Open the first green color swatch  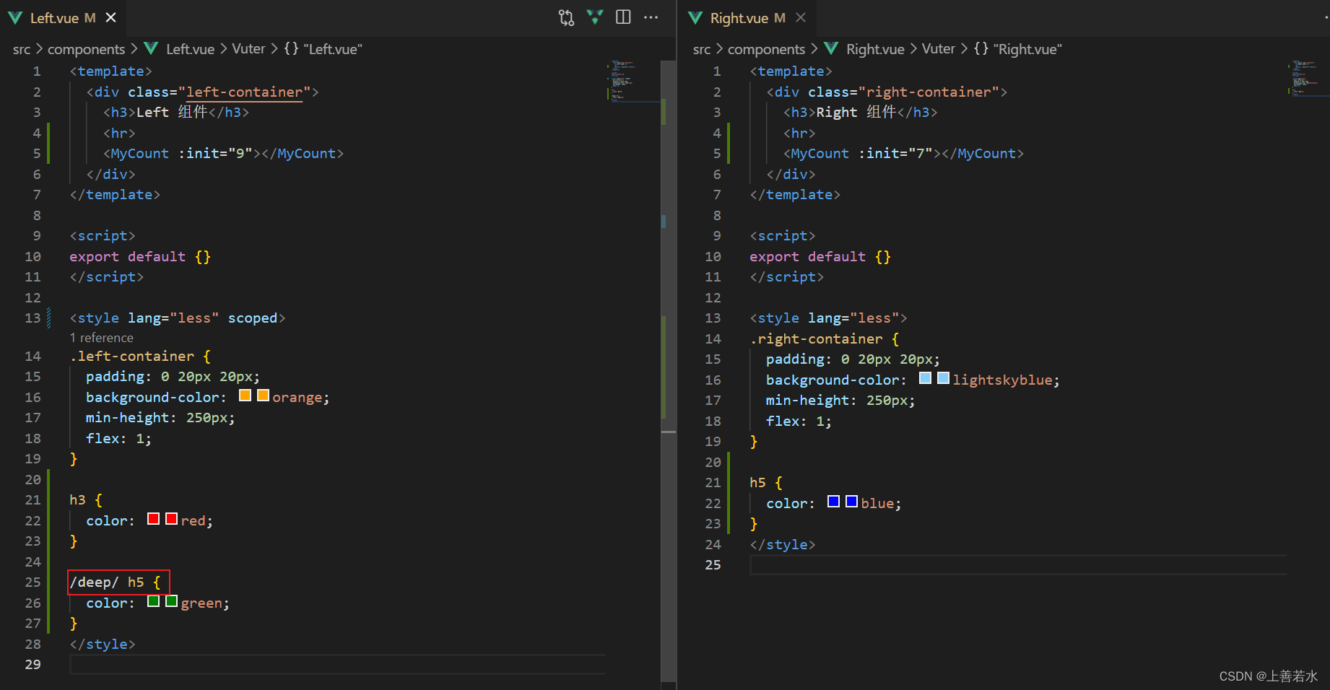tap(153, 601)
